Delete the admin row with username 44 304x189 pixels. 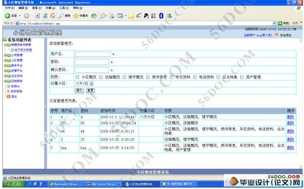click(290, 131)
